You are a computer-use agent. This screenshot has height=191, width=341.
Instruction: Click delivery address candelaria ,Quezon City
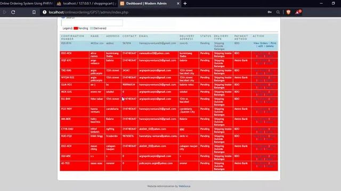tap(187, 110)
